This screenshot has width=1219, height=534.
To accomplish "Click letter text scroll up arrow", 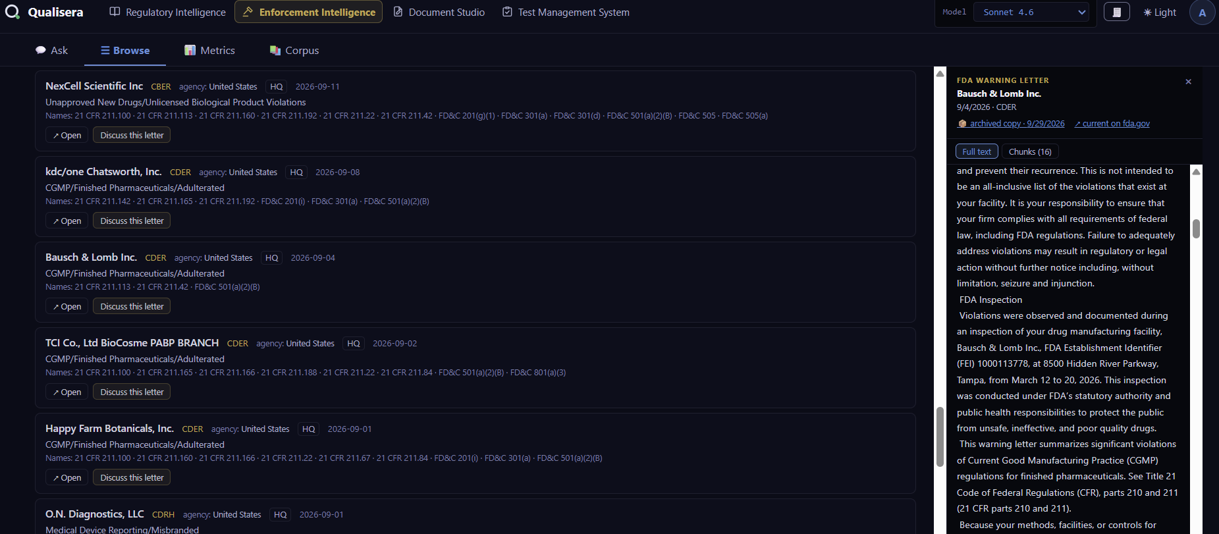I will click(x=1196, y=171).
